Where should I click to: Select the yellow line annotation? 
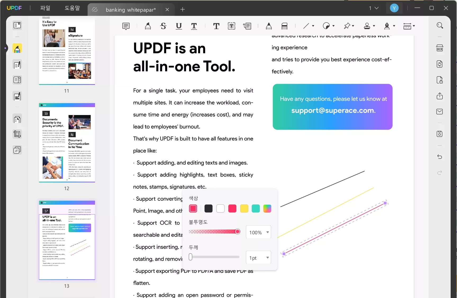tap(326, 213)
